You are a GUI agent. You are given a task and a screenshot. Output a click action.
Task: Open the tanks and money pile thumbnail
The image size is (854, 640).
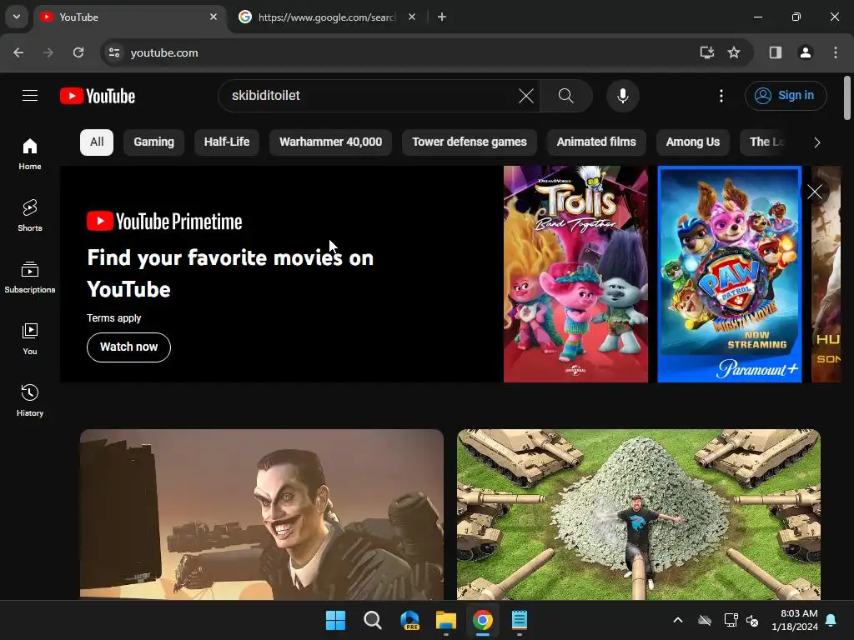coord(638,514)
